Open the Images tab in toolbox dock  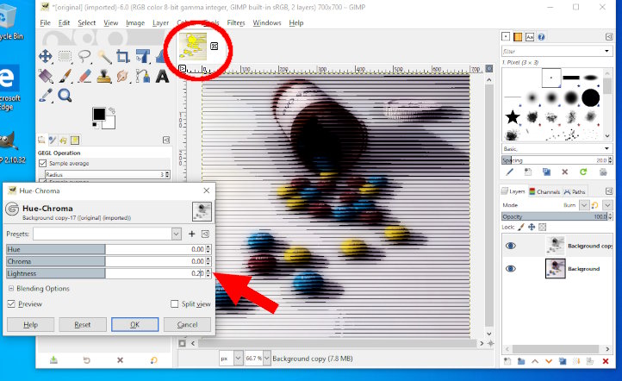click(75, 140)
